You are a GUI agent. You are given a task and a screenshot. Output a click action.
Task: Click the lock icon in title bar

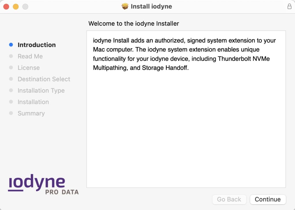point(289,6)
